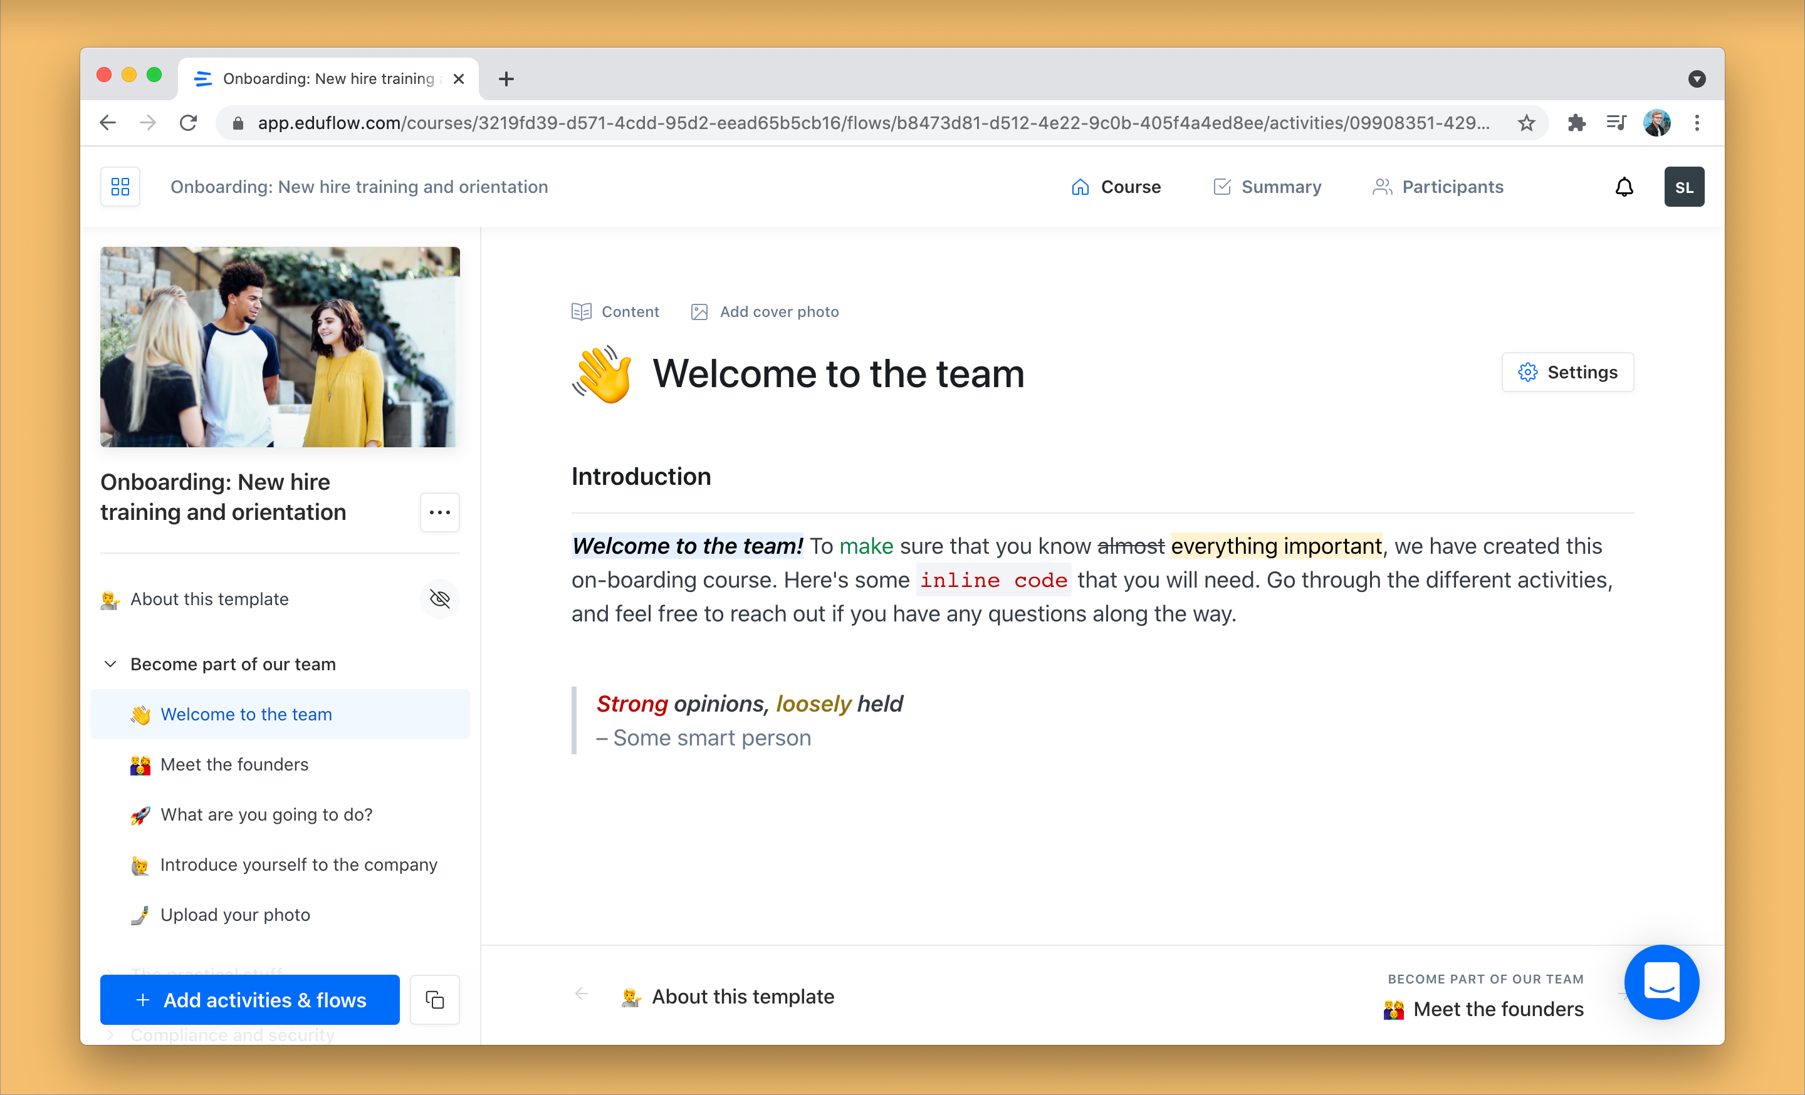The image size is (1805, 1095).
Task: Open the dashboard grid icon
Action: [120, 187]
